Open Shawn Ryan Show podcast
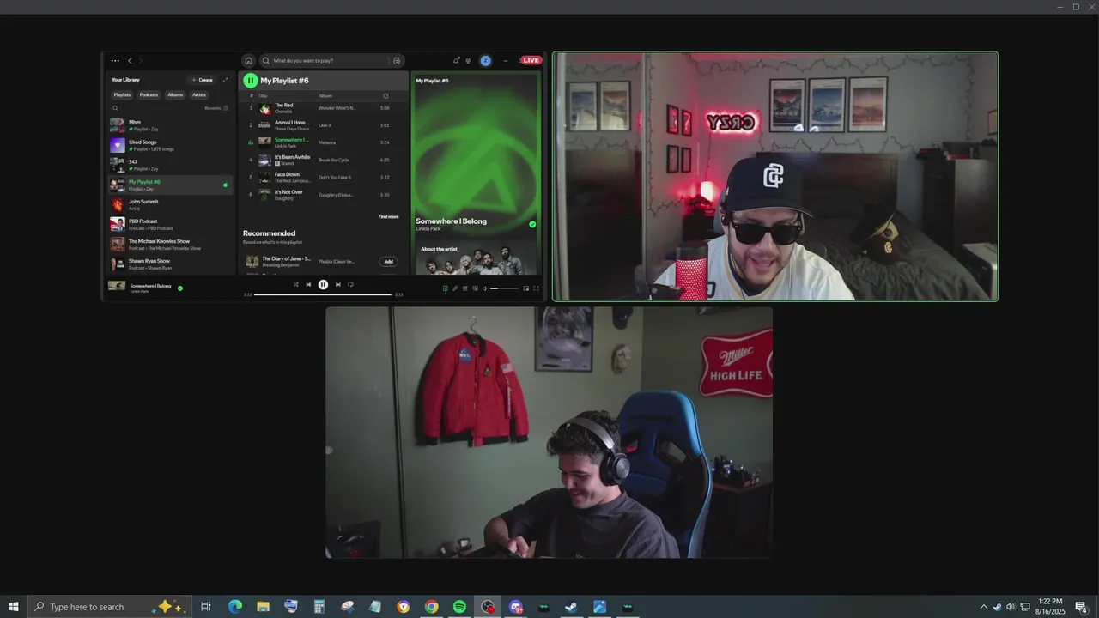Screen dimensions: 1099x618 point(170,264)
